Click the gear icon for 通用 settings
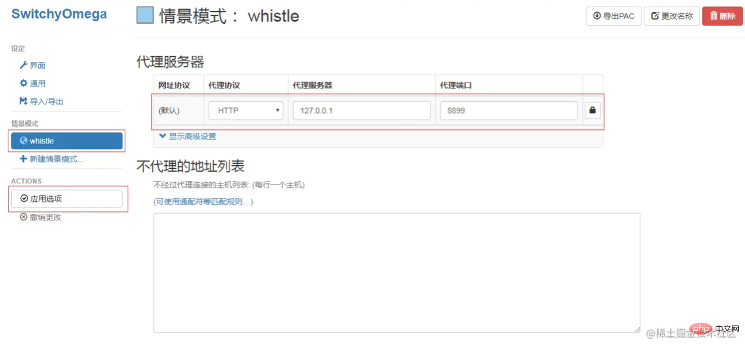745x347 pixels. click(x=24, y=83)
